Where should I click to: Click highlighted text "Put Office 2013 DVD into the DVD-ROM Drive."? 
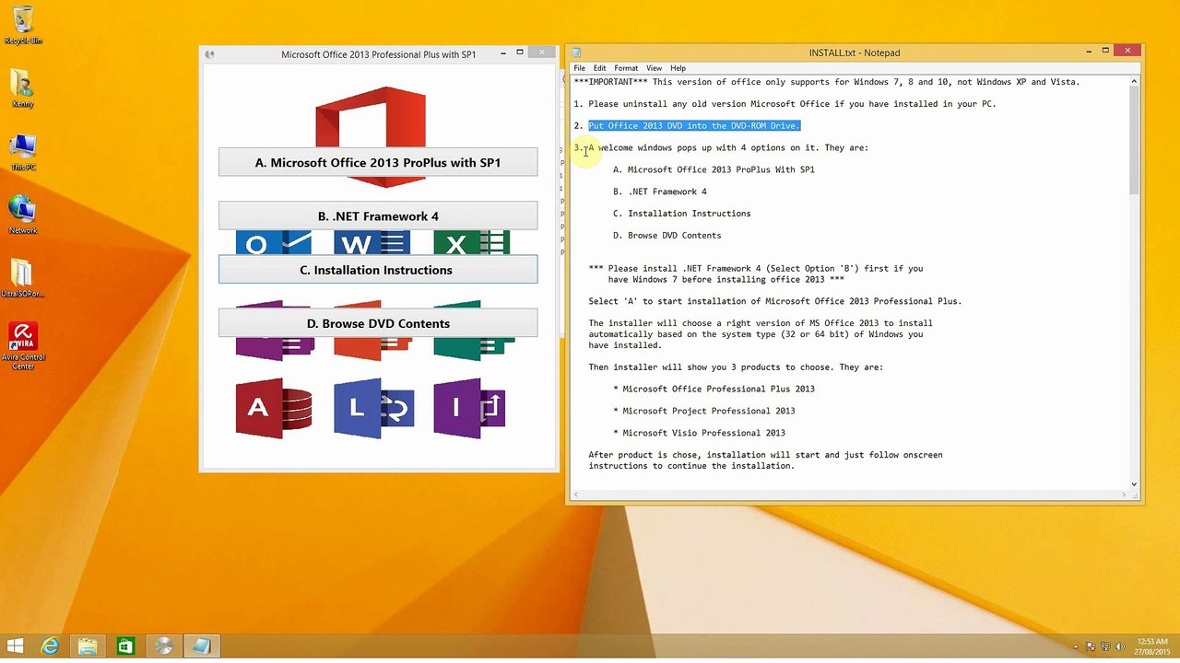[694, 125]
